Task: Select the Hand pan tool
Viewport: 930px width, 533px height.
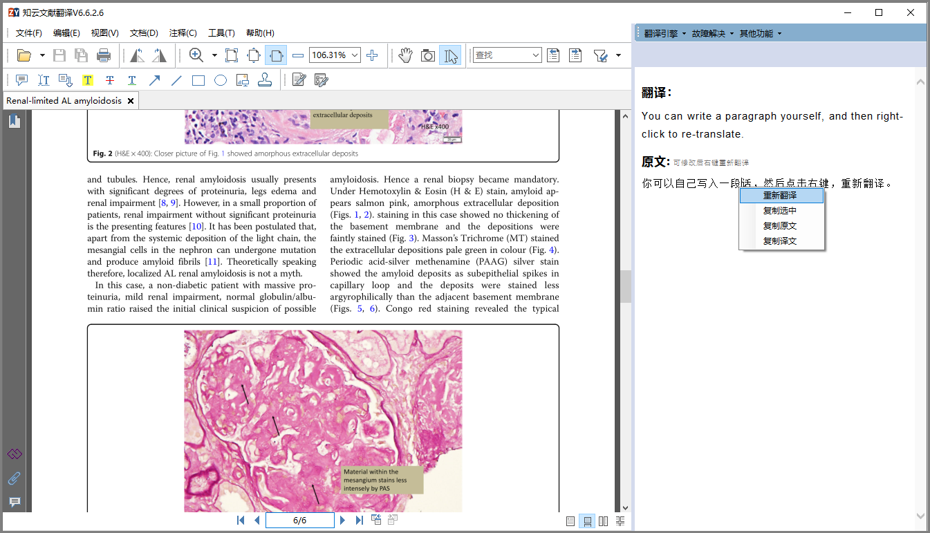Action: coord(406,55)
